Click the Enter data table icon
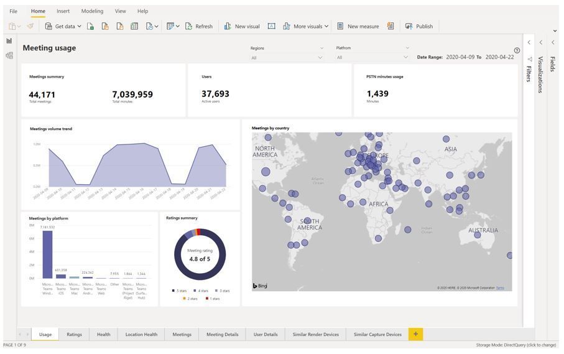The image size is (564, 354). pos(134,26)
